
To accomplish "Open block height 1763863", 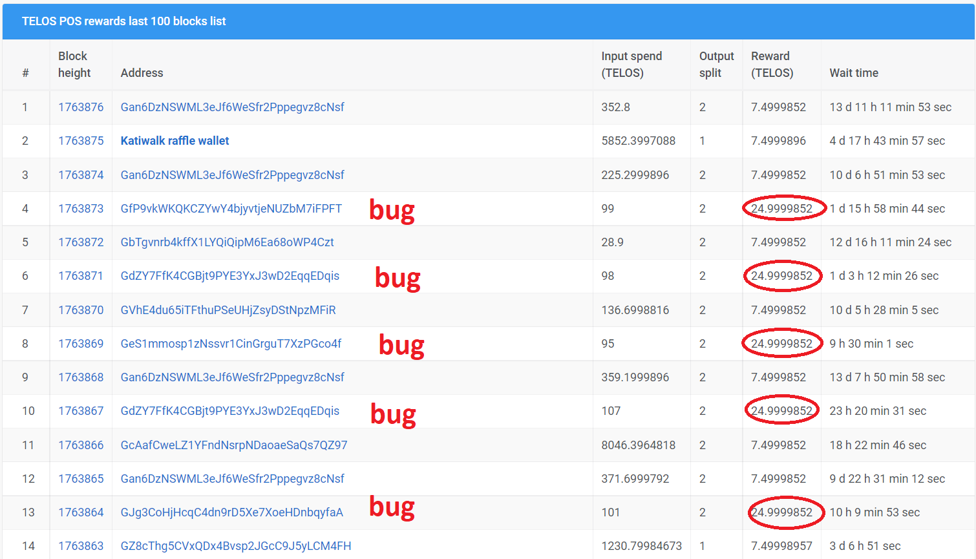I will click(81, 546).
